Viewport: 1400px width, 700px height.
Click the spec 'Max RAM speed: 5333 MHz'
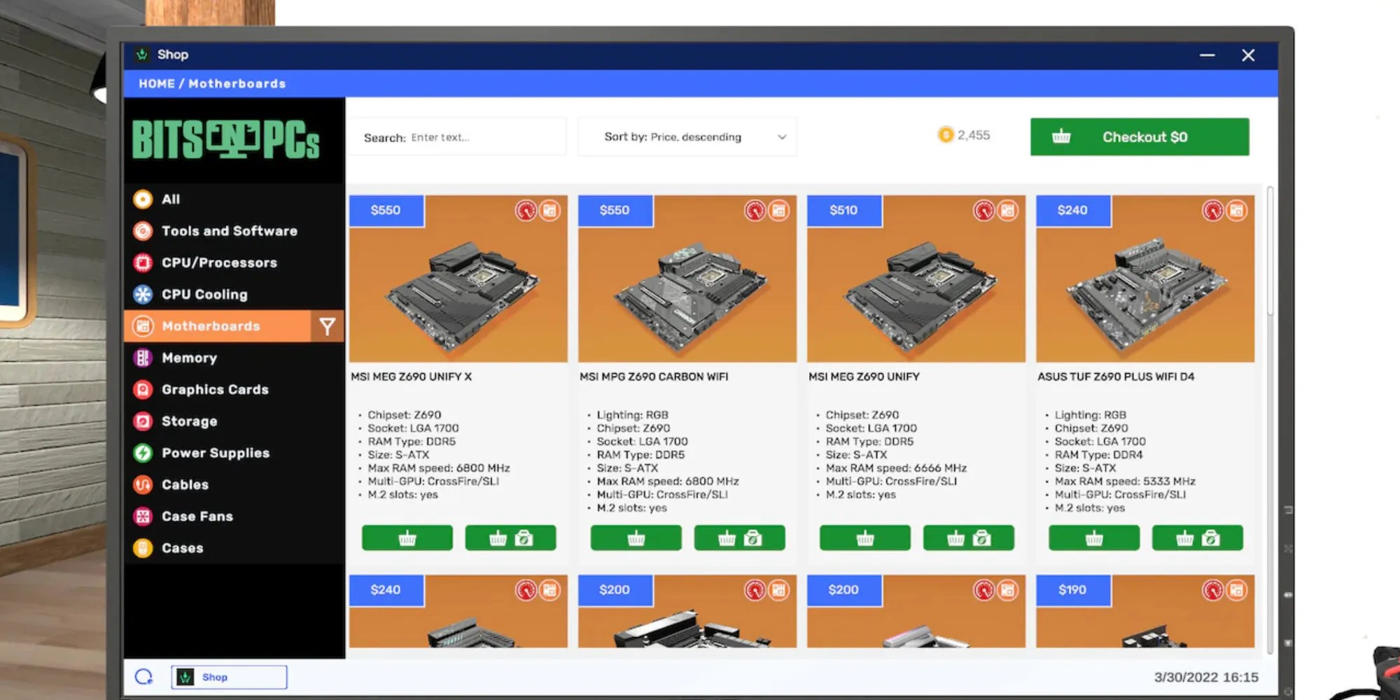point(1125,482)
